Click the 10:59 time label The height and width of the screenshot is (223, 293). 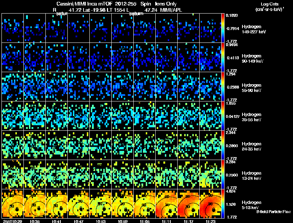tap(123, 221)
